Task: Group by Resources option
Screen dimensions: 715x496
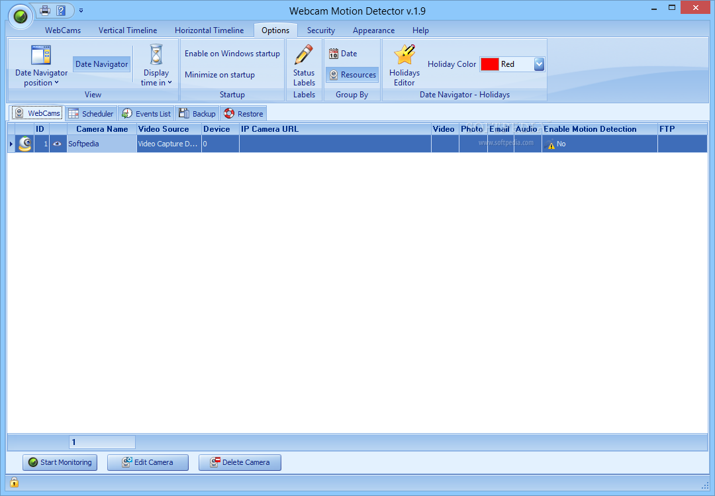Action: pos(352,75)
